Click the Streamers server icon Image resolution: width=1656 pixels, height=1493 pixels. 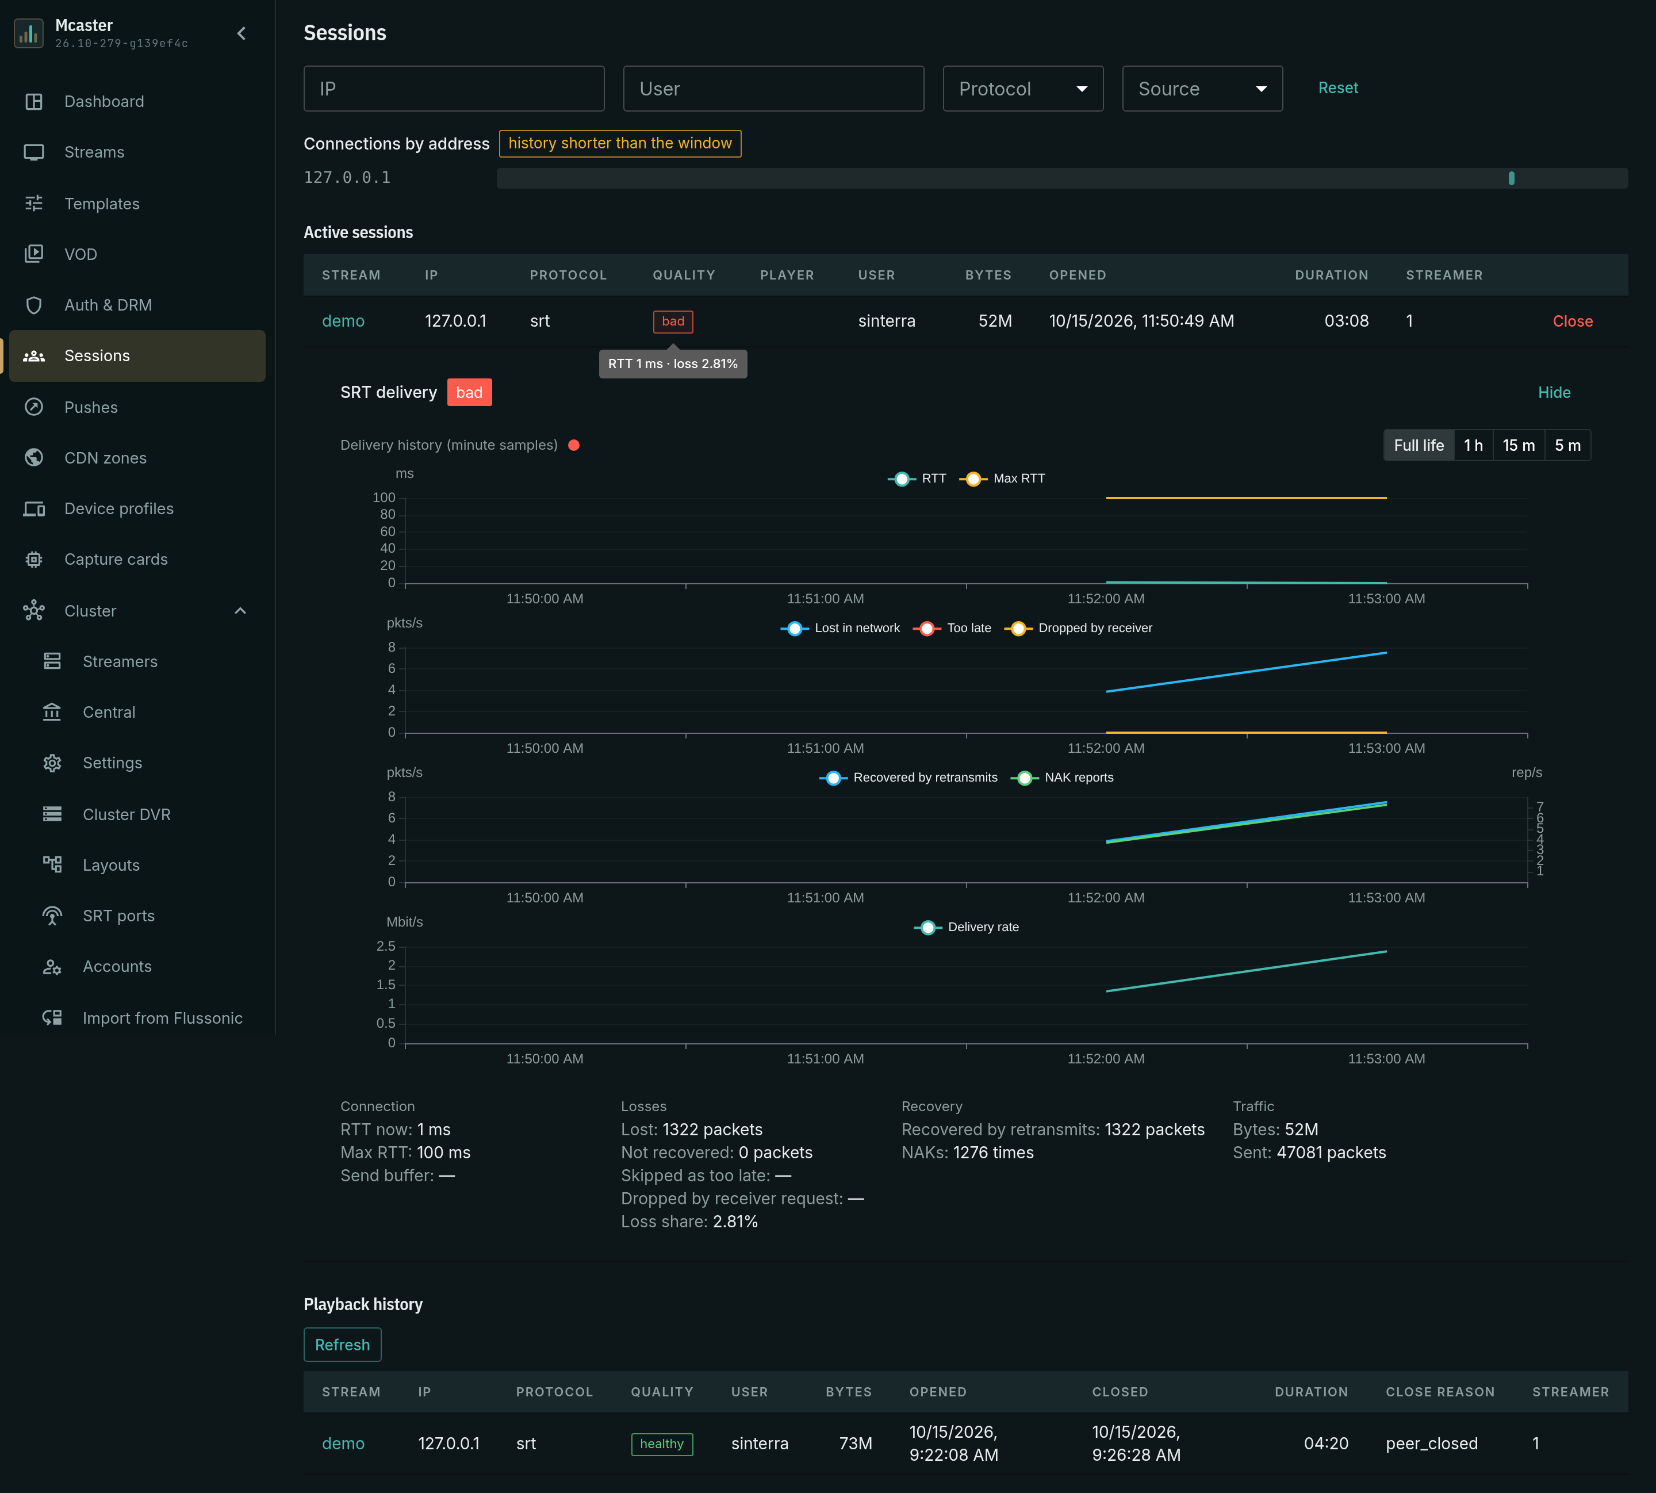tap(52, 661)
